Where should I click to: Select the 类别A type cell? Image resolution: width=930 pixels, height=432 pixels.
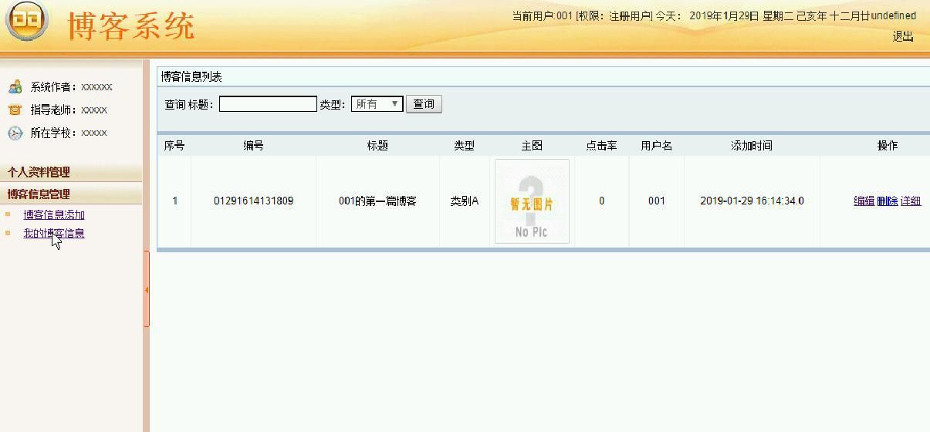tap(464, 201)
